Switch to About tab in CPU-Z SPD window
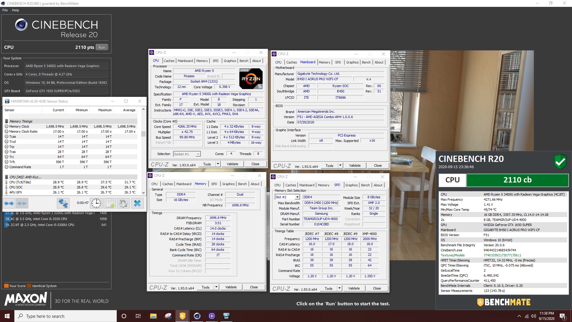The image size is (572, 322). click(x=378, y=185)
